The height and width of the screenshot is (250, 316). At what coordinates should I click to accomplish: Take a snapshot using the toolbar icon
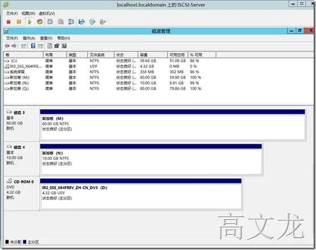coord(50,22)
